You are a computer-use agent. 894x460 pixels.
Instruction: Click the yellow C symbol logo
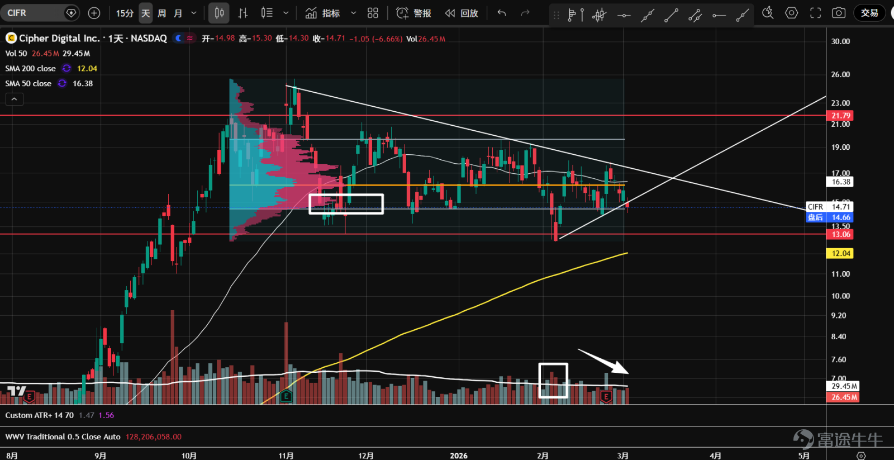point(11,38)
